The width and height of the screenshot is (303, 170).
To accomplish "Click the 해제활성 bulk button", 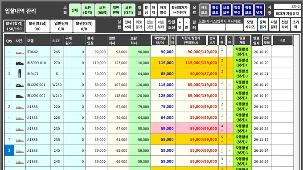I will (x=163, y=10).
